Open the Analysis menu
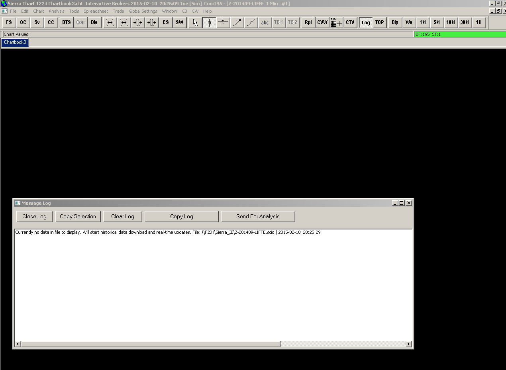506x370 pixels. pyautogui.click(x=57, y=11)
